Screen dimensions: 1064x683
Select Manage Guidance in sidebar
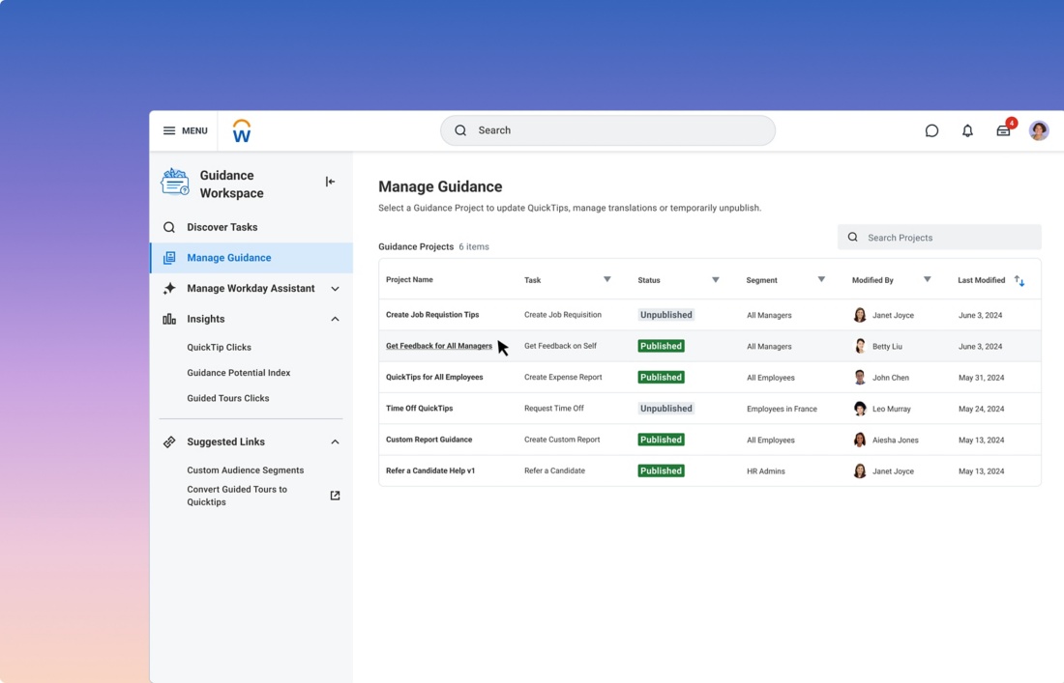click(x=228, y=258)
